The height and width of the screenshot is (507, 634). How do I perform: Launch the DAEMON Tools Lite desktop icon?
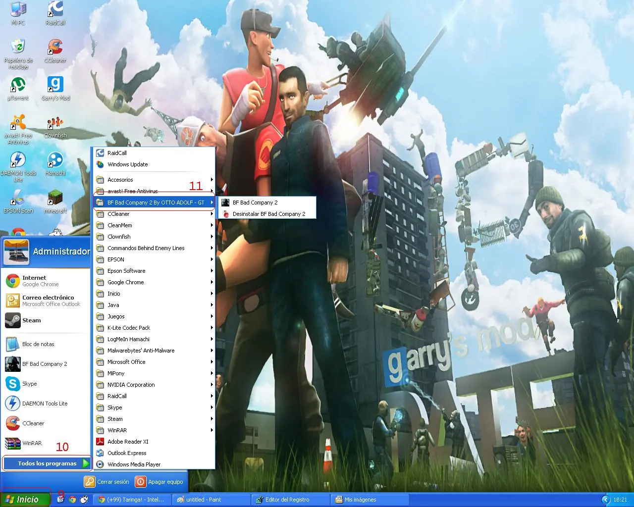tap(18, 167)
